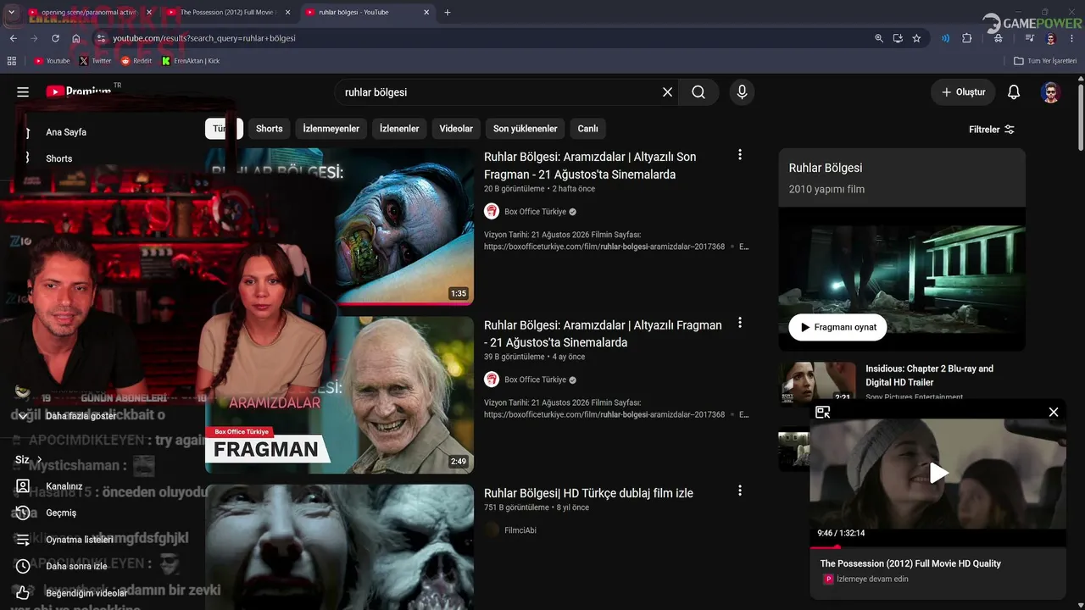This screenshot has width=1085, height=610.
Task: Open the zoom magnifier in the address bar
Action: point(879,38)
